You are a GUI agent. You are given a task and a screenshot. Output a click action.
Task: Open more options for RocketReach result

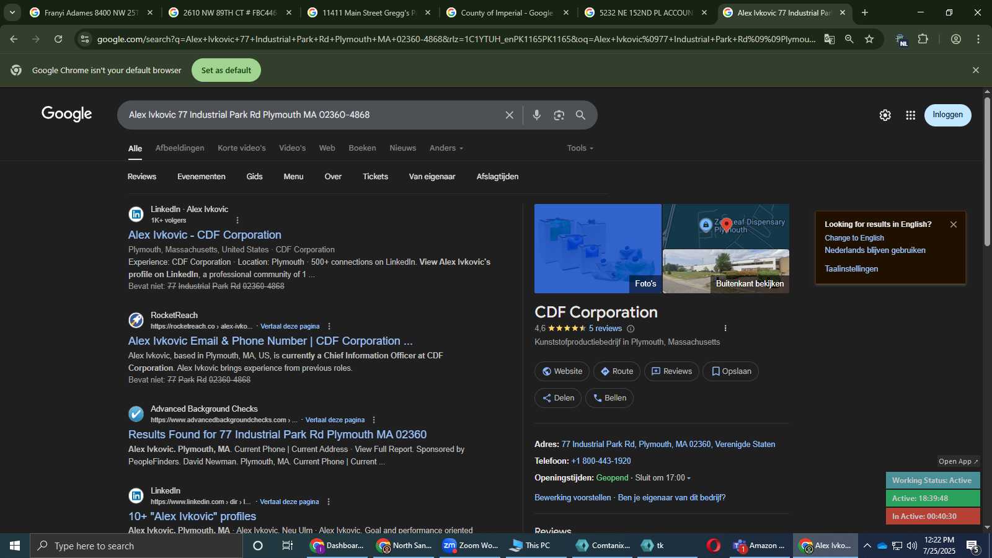click(329, 326)
